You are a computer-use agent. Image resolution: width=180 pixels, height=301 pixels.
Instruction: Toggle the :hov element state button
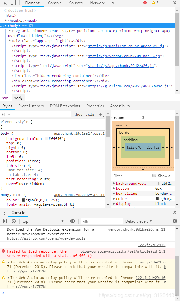pyautogui.click(x=78, y=115)
